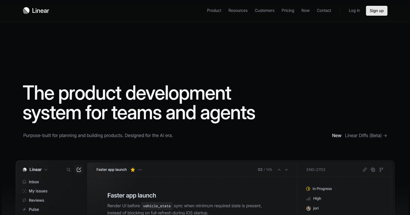Open Pulse in the sidebar
The width and height of the screenshot is (410, 215).
coord(30,210)
